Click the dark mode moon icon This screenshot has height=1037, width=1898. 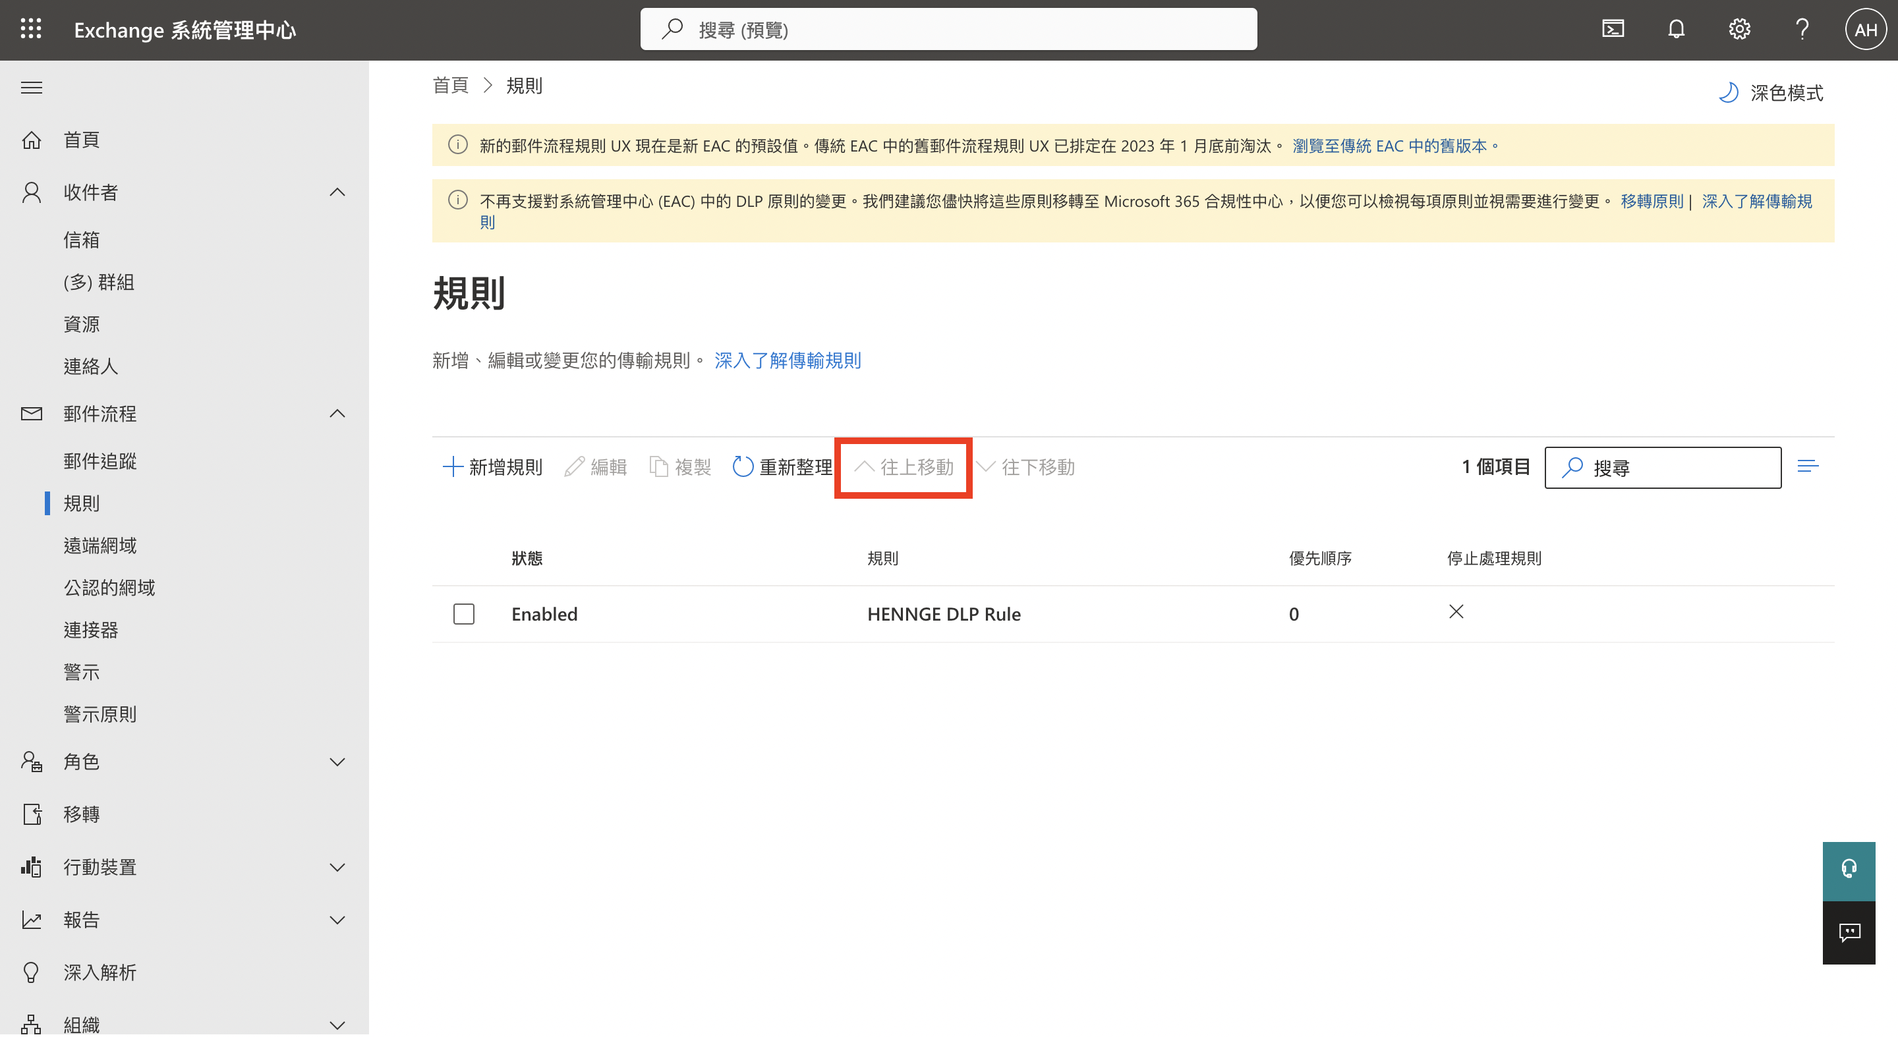(x=1729, y=93)
